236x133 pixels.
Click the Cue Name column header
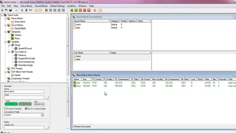(91, 52)
